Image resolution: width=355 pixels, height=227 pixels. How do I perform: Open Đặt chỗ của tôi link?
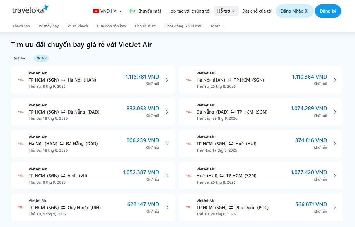[257, 11]
